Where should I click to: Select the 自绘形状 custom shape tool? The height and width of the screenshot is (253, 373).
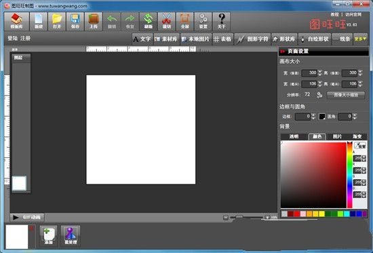(314, 39)
